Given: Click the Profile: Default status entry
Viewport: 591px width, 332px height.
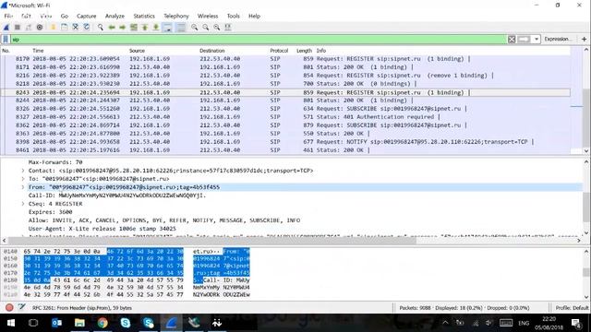Looking at the screenshot, I should (572, 307).
